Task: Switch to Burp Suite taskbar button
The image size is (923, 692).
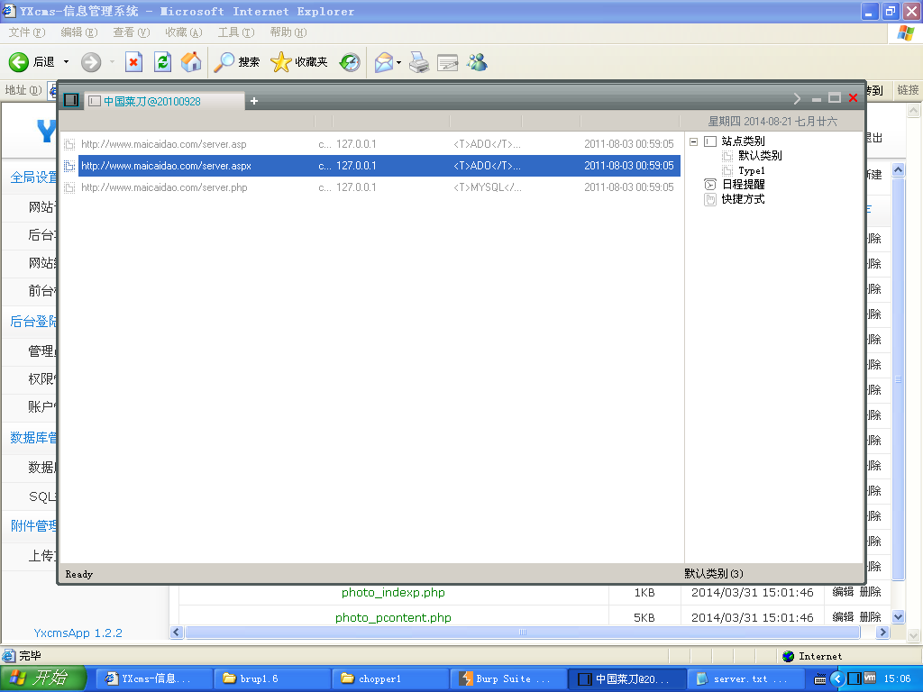Action: (x=508, y=678)
